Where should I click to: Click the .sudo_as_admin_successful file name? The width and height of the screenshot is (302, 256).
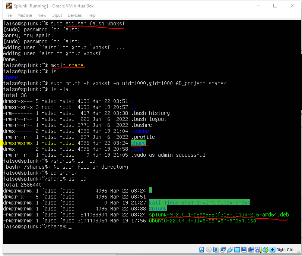point(168,155)
